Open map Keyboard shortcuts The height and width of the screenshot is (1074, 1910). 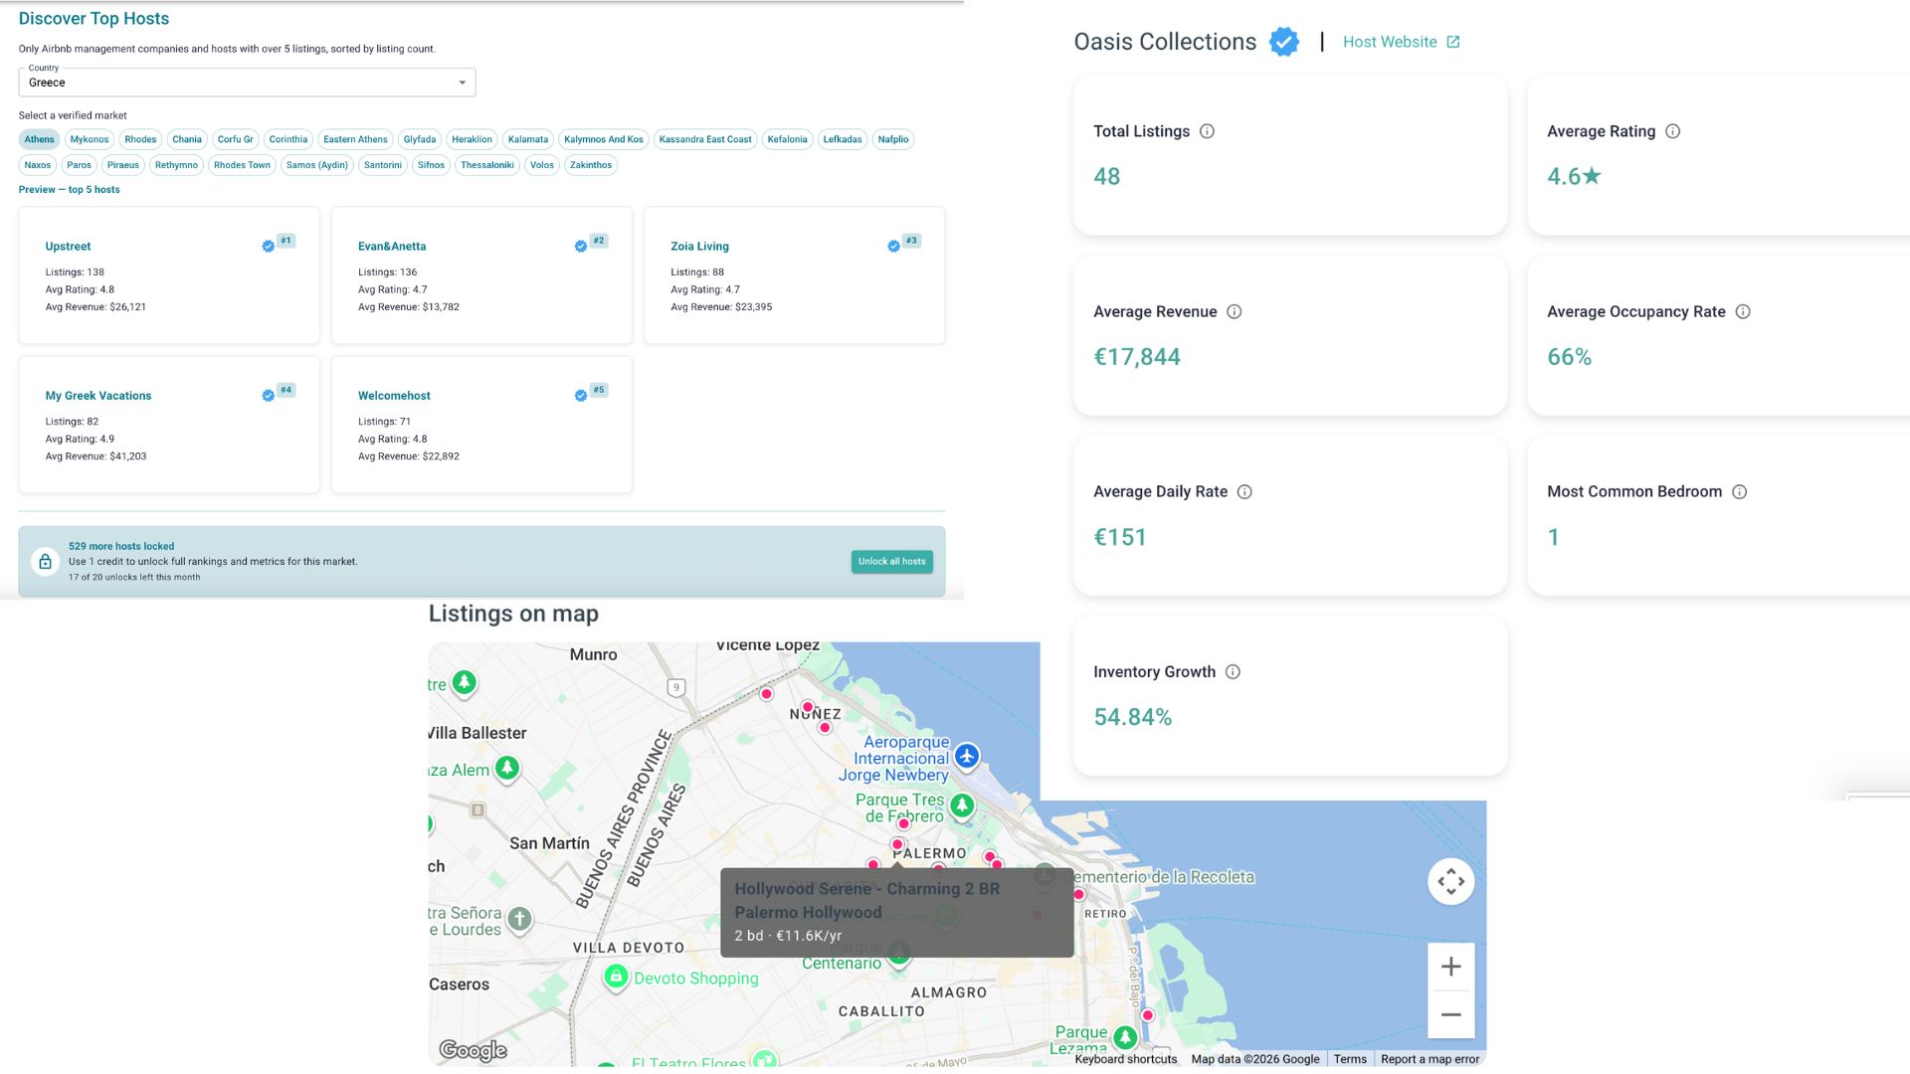tap(1125, 1059)
